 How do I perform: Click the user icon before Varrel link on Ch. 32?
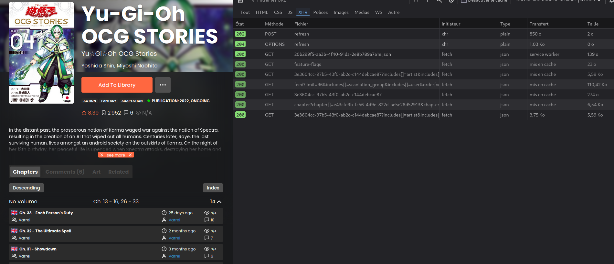tap(164, 238)
